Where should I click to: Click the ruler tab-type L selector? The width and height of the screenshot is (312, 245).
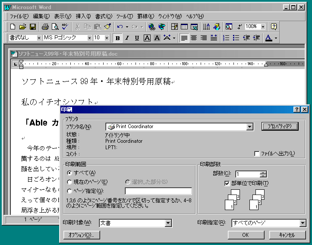16,64
